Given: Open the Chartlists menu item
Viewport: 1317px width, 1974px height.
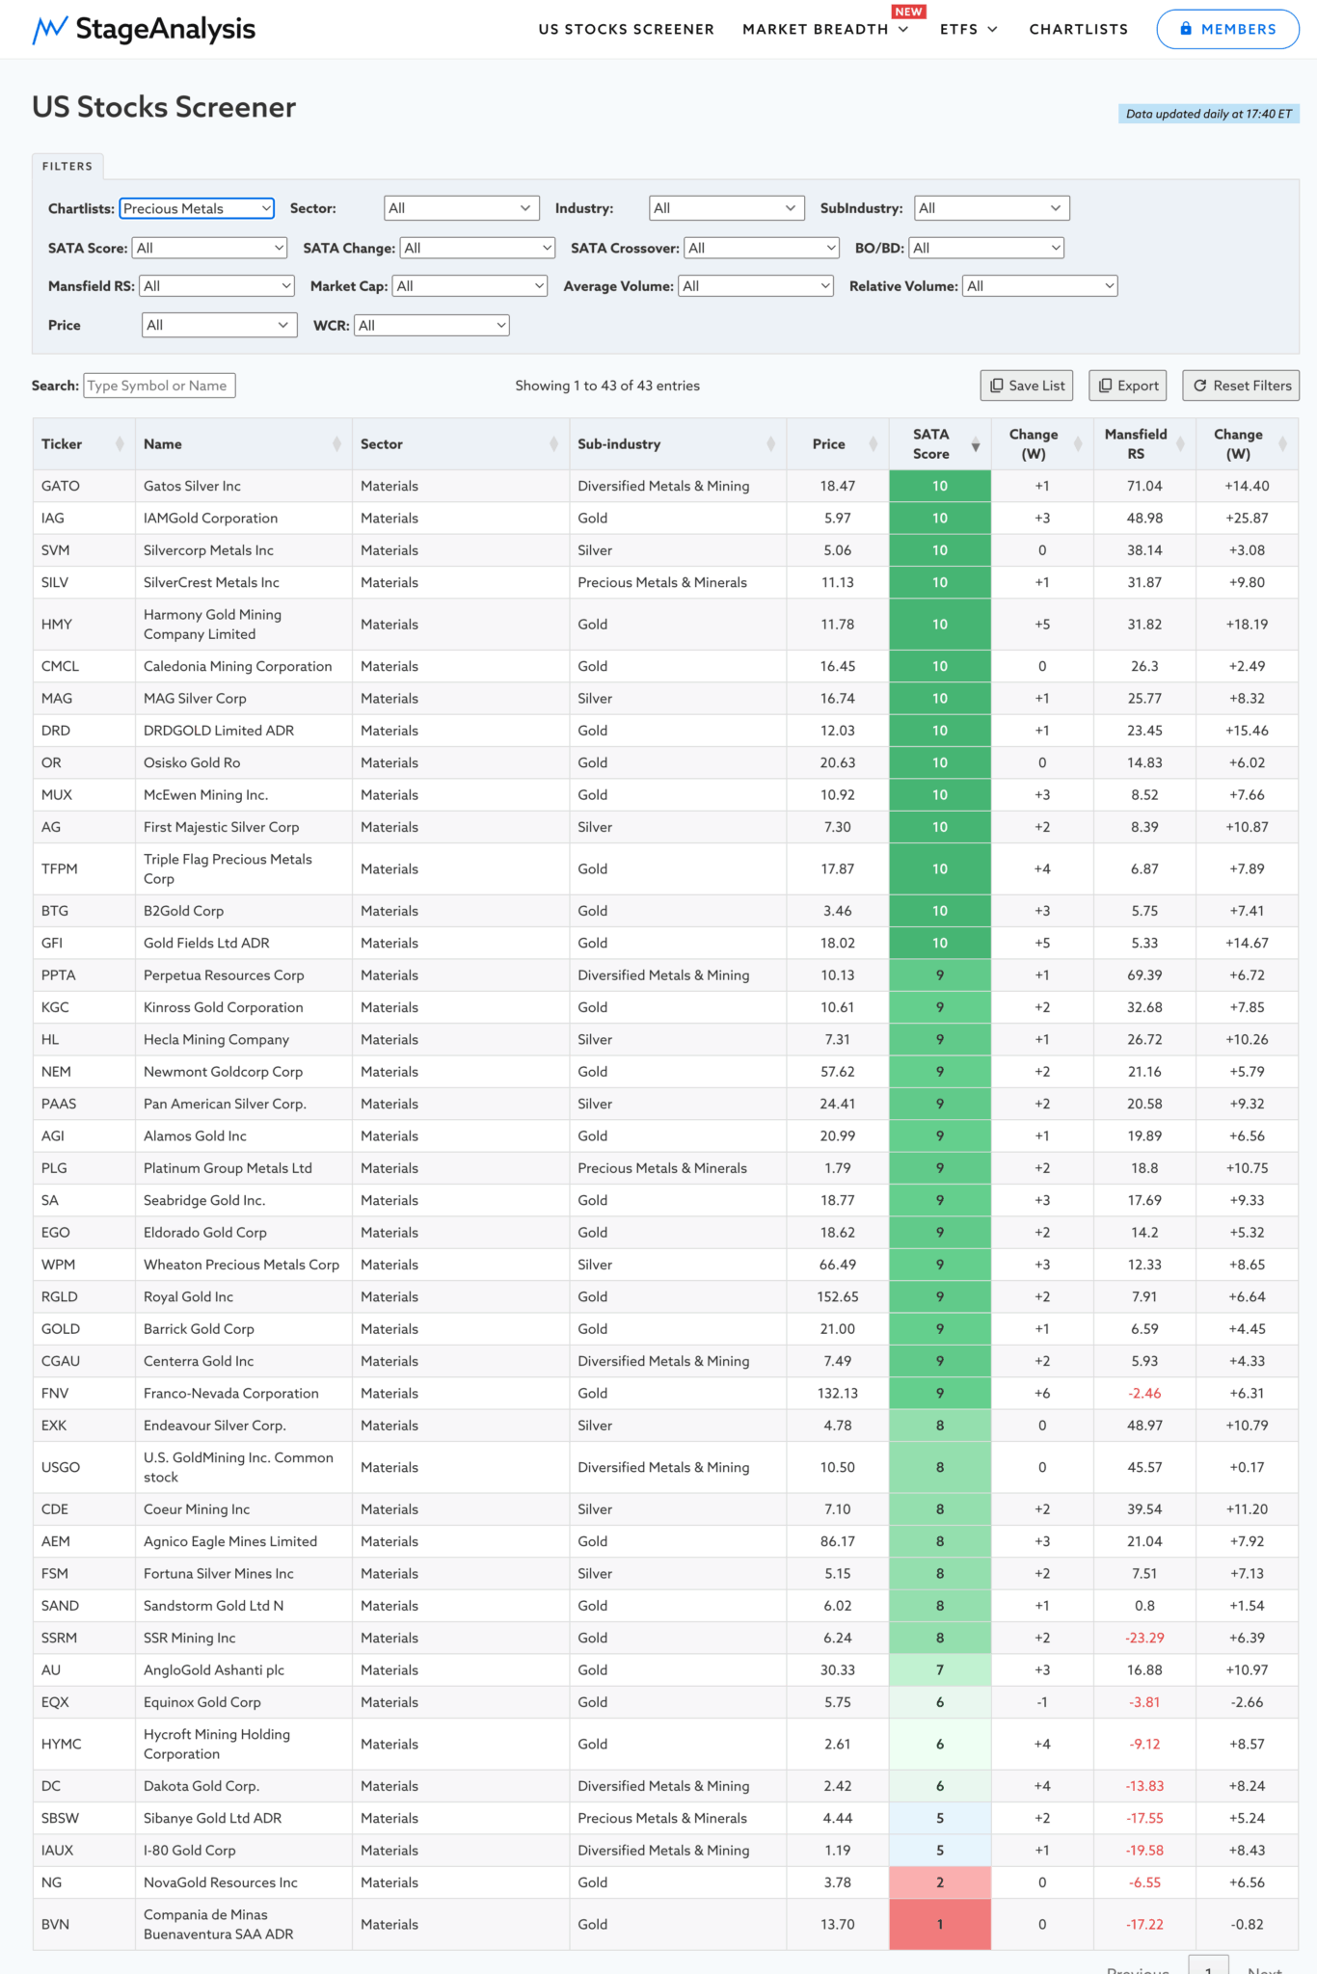Looking at the screenshot, I should point(1079,29).
